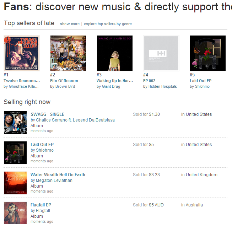The height and width of the screenshot is (232, 232).
Task: Visit Chalice Serrano ft. Legend Da Beatslaya link
Action: tap(75, 120)
